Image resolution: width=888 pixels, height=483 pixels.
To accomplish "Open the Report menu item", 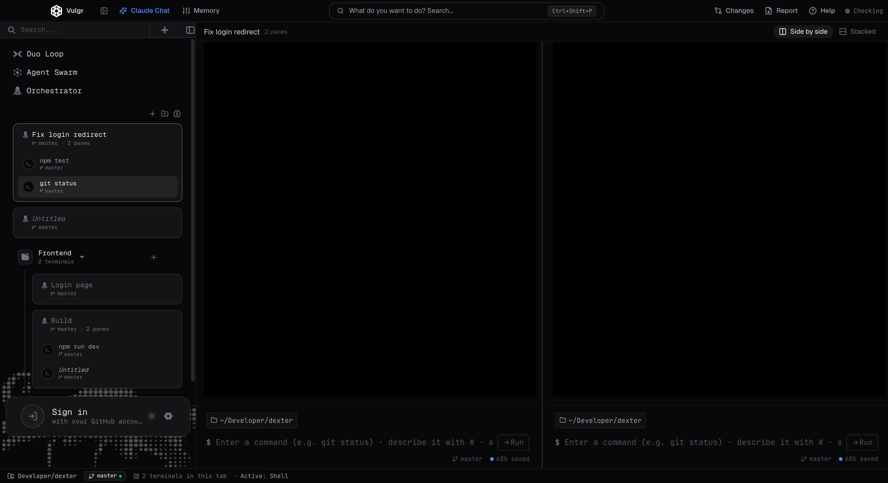I will (781, 11).
